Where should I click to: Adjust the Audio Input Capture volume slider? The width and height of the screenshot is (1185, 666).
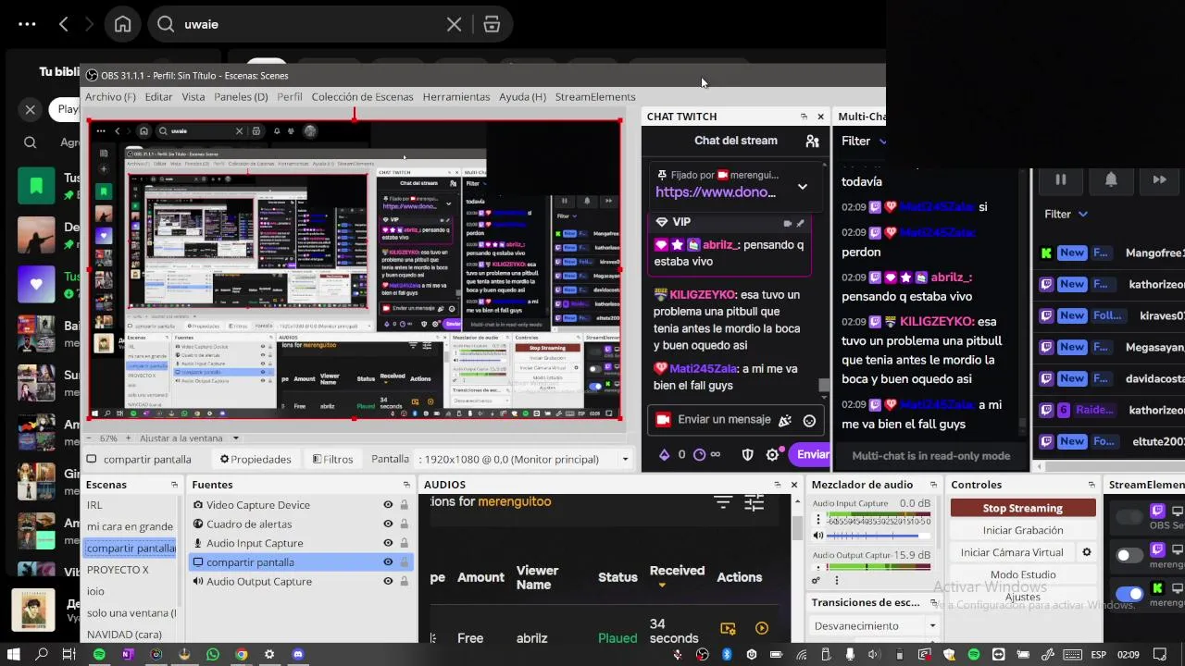click(879, 536)
